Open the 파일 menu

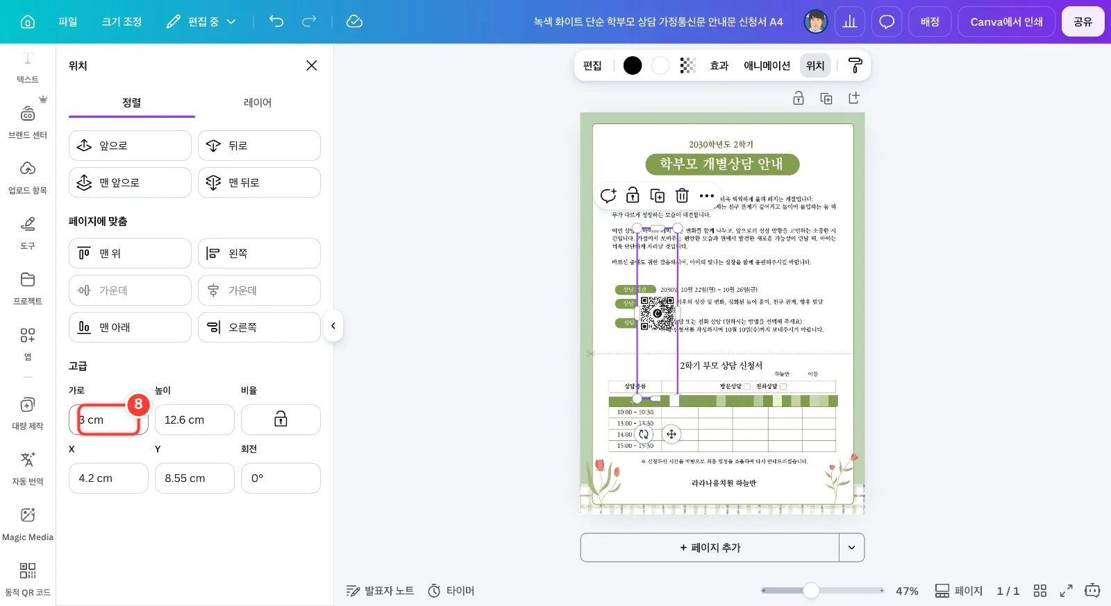(x=67, y=21)
